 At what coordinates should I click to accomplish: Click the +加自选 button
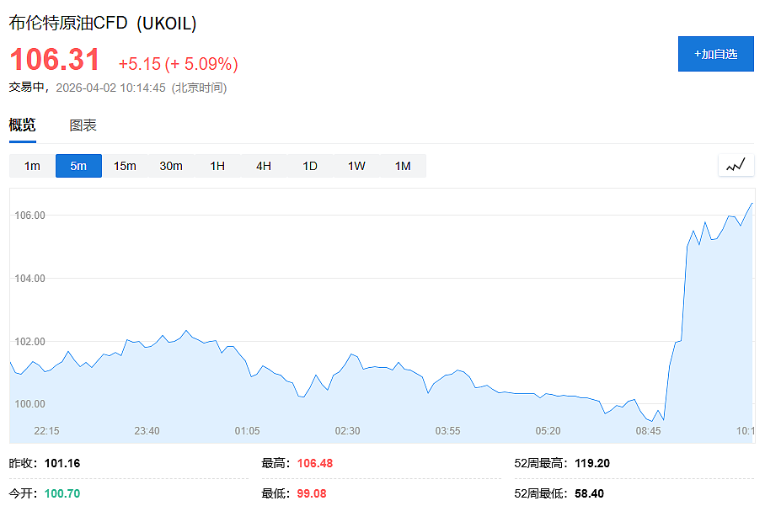[x=716, y=54]
